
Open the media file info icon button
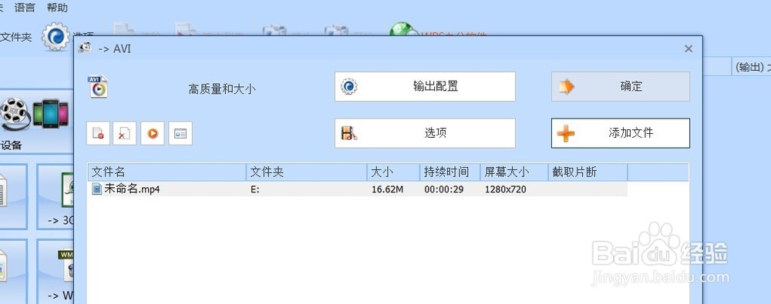[180, 133]
